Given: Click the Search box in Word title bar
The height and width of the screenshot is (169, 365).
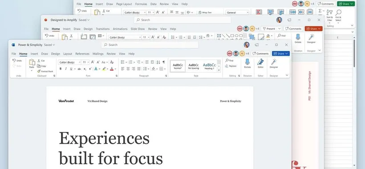Looking at the screenshot, I should coord(150,44).
